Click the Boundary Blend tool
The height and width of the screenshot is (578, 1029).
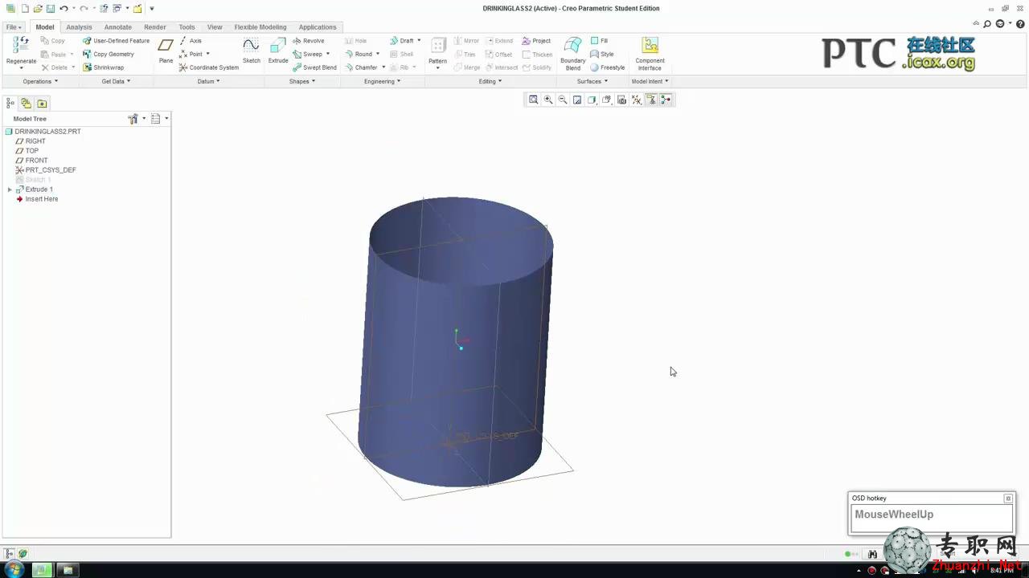coord(573,54)
